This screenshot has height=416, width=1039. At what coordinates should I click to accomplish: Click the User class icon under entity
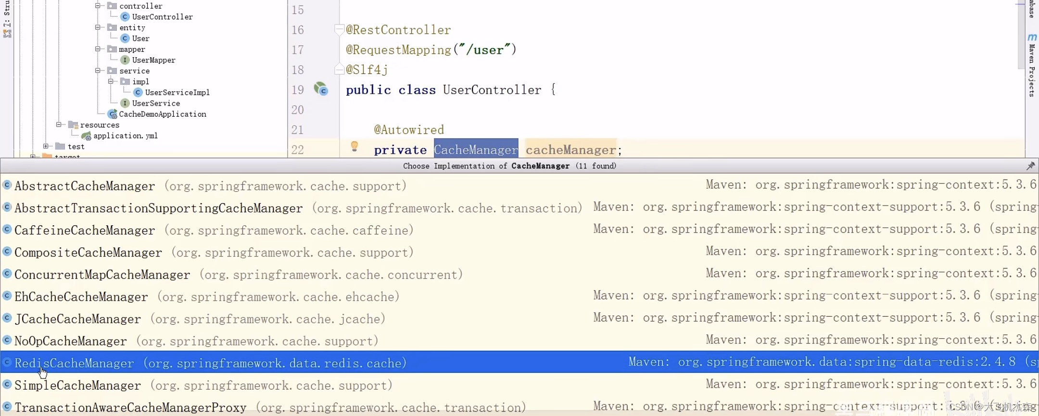click(125, 38)
